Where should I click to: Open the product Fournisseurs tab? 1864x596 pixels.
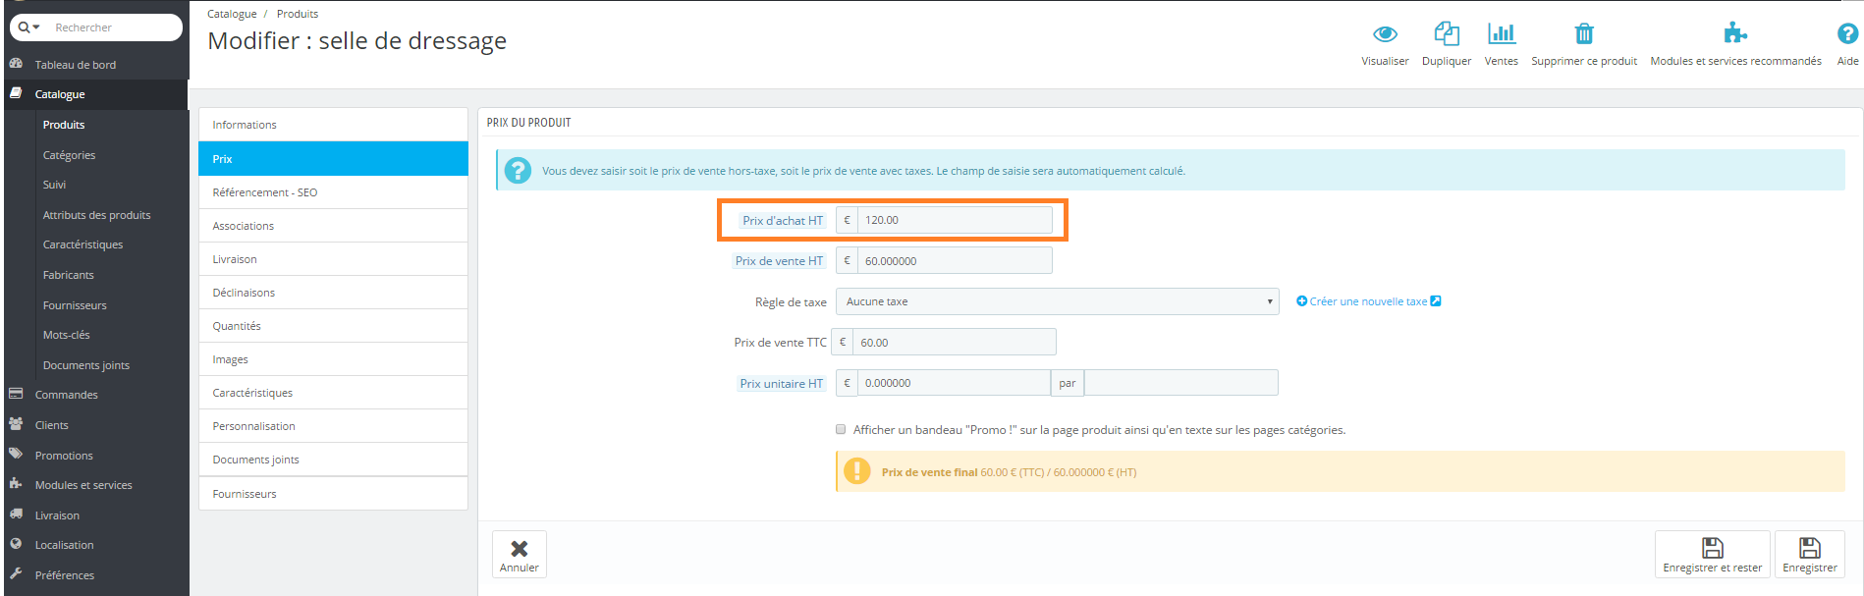point(333,494)
